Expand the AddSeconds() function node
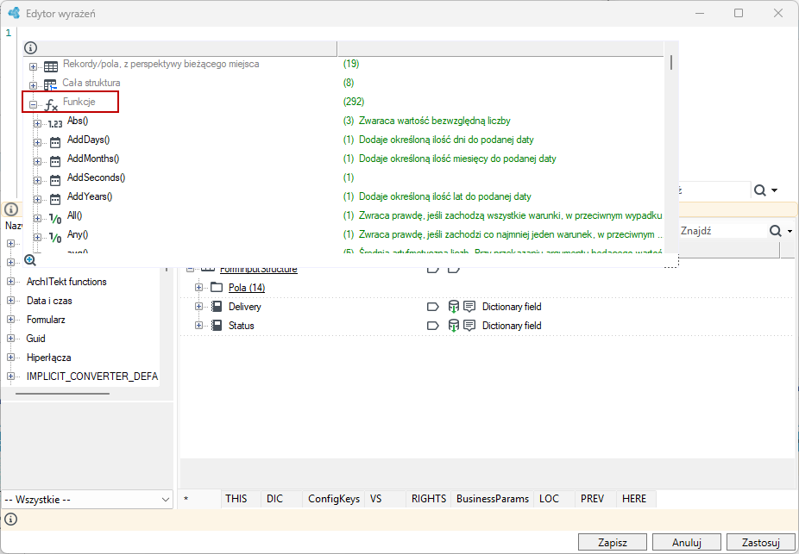This screenshot has width=799, height=554. (x=37, y=180)
